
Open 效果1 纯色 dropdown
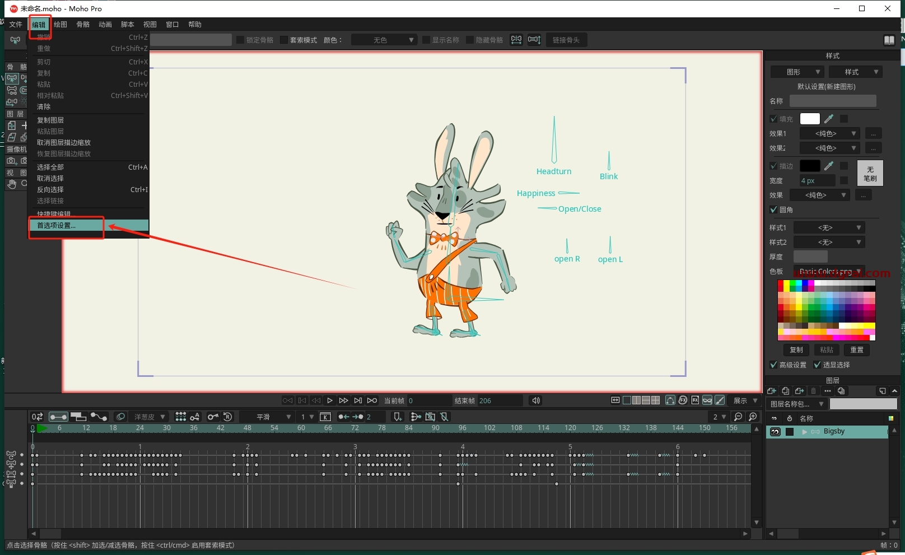(x=830, y=133)
